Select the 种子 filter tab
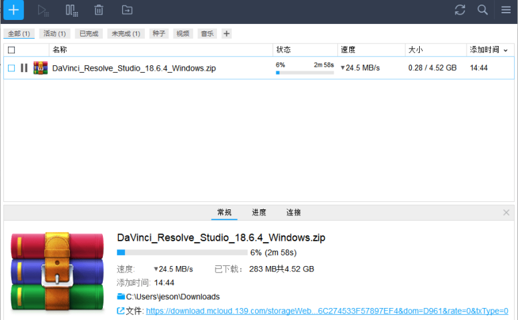Screen dimensions: 518x320 point(159,33)
